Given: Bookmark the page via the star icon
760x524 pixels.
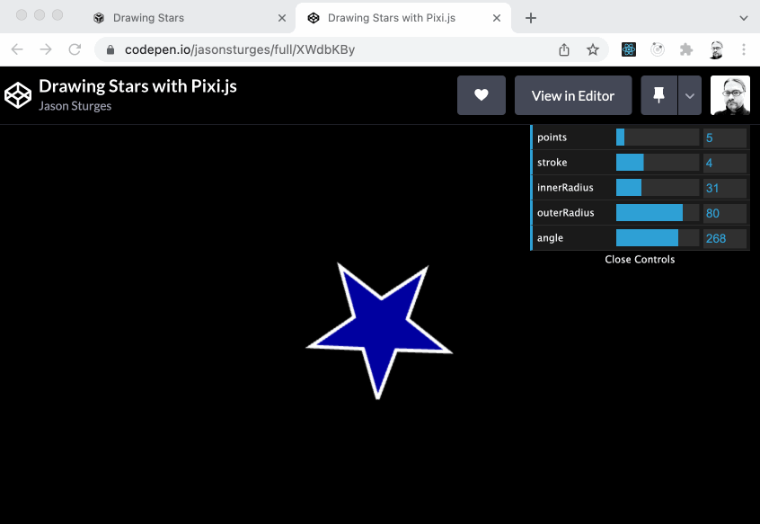Looking at the screenshot, I should click(x=593, y=50).
